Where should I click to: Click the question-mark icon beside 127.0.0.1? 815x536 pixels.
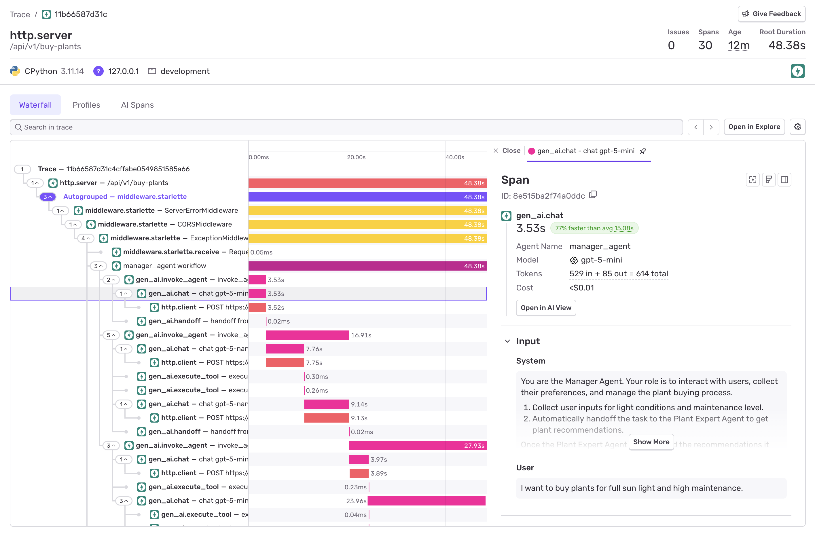click(98, 71)
